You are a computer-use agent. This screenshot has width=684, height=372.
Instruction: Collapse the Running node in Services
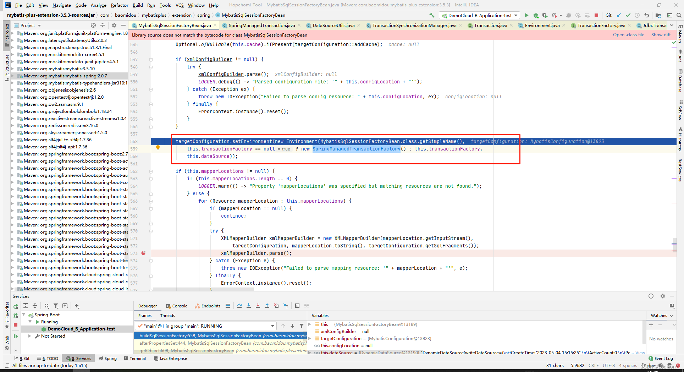point(30,322)
